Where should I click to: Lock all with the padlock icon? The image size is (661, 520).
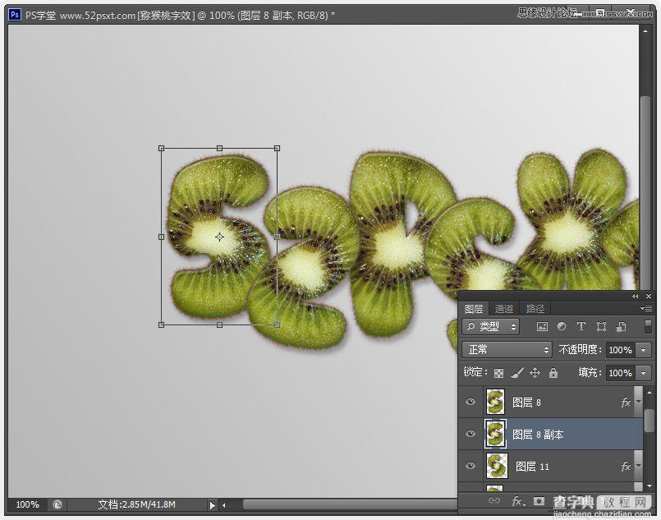(553, 372)
